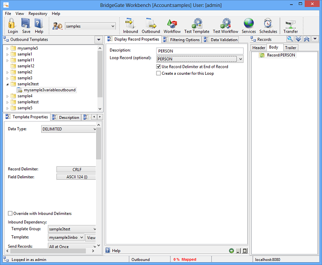This screenshot has height=265, width=322.
Task: Open the Template mysample3inbo dropdown
Action: [x=82, y=237]
